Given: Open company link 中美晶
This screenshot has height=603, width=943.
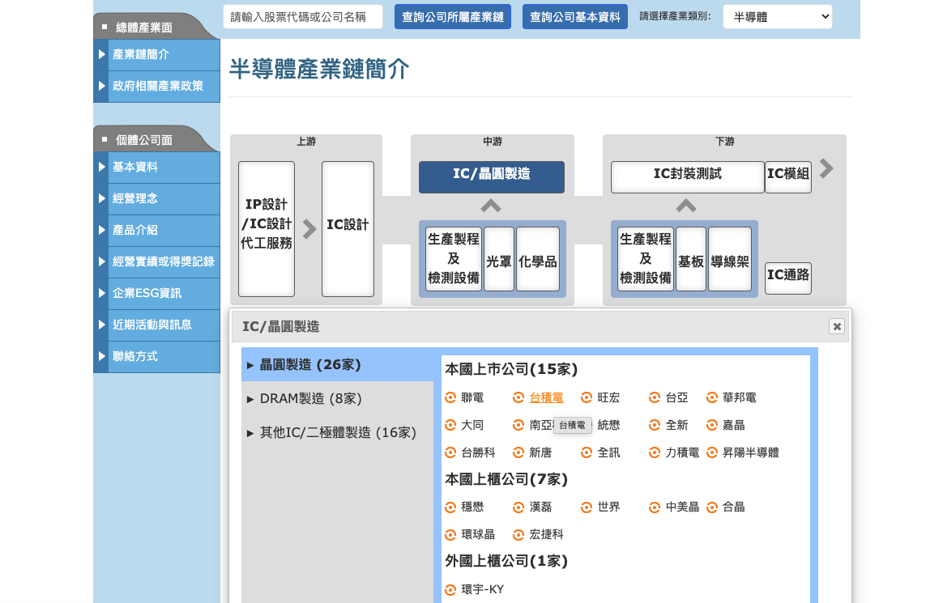Looking at the screenshot, I should coord(682,507).
